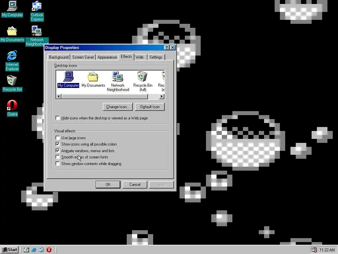Click the Cancel button
The height and width of the screenshot is (254, 338).
pyautogui.click(x=135, y=185)
